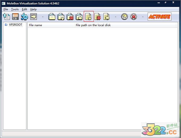
Task: Click the ACTIVATE button
Action: coord(159,17)
